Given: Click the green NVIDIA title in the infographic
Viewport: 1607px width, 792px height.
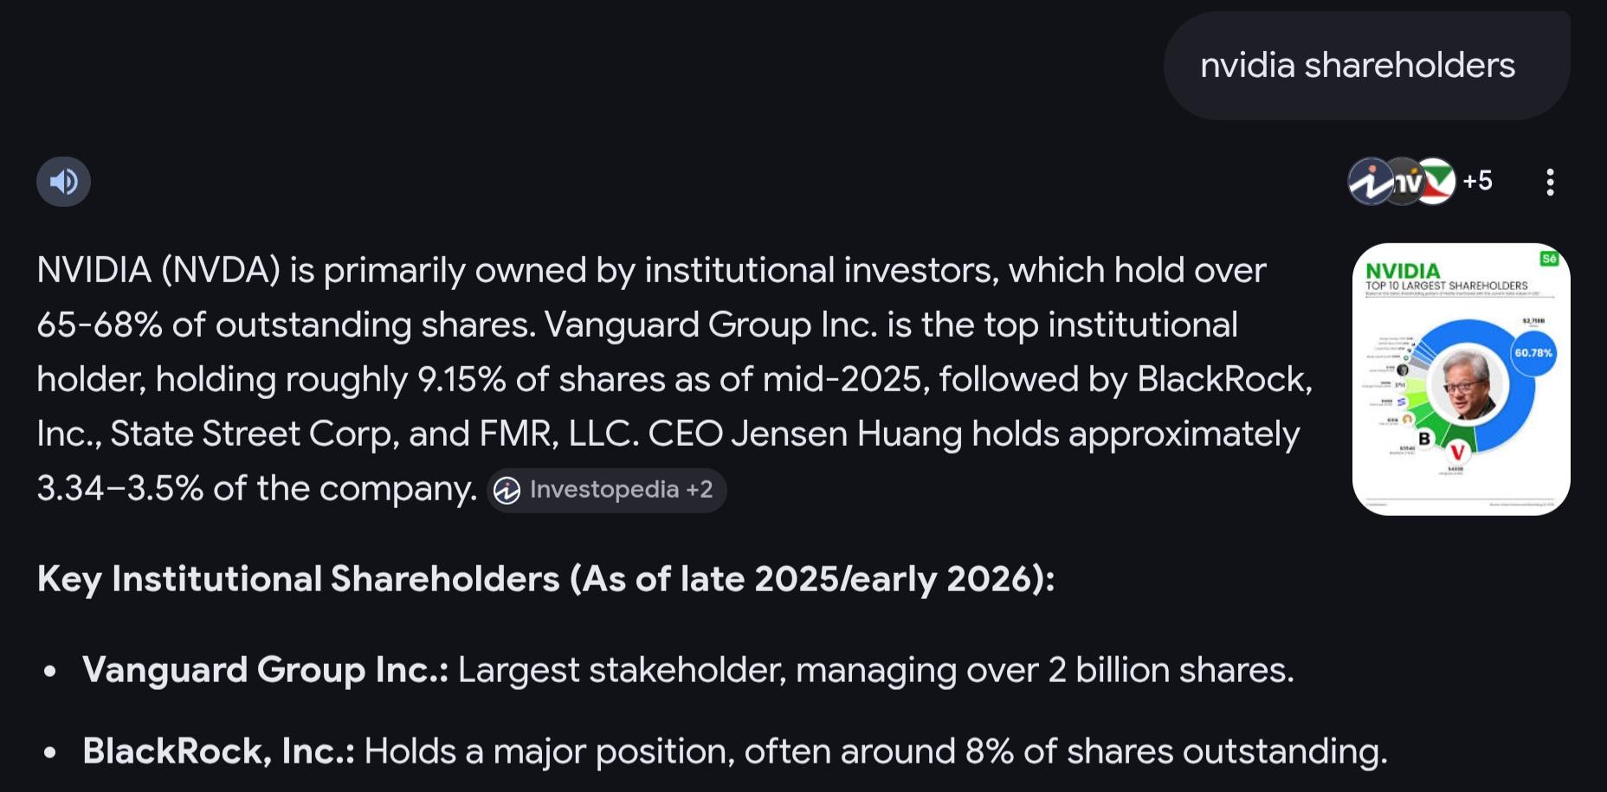Looking at the screenshot, I should pos(1403,270).
